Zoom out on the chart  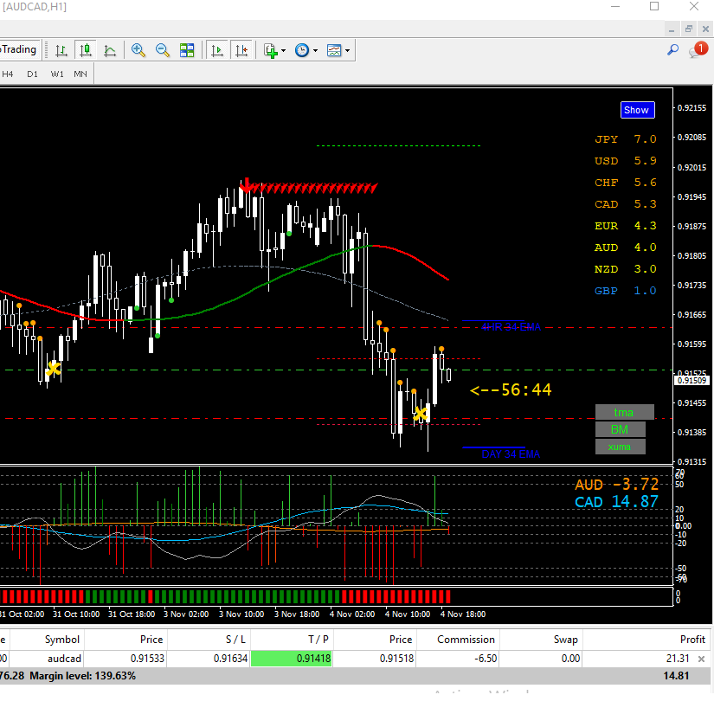[163, 50]
